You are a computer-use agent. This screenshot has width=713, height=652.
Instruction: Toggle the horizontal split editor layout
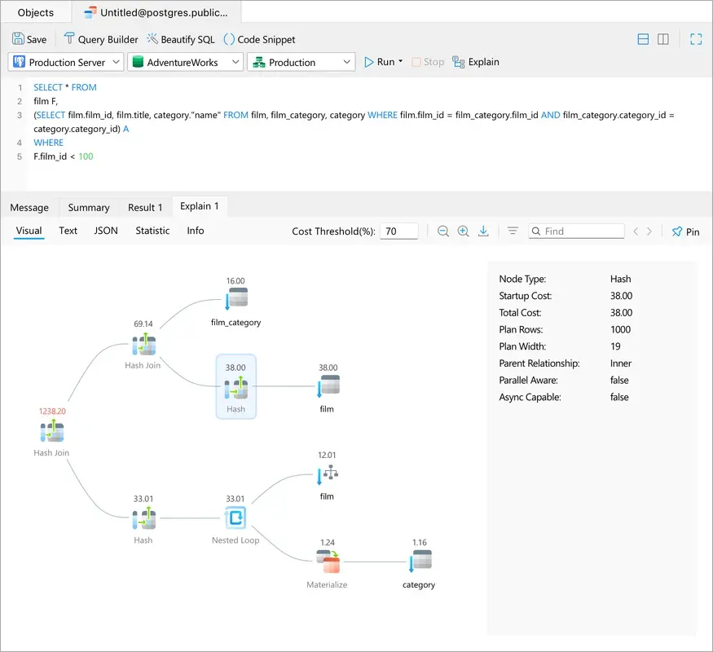[x=643, y=38]
